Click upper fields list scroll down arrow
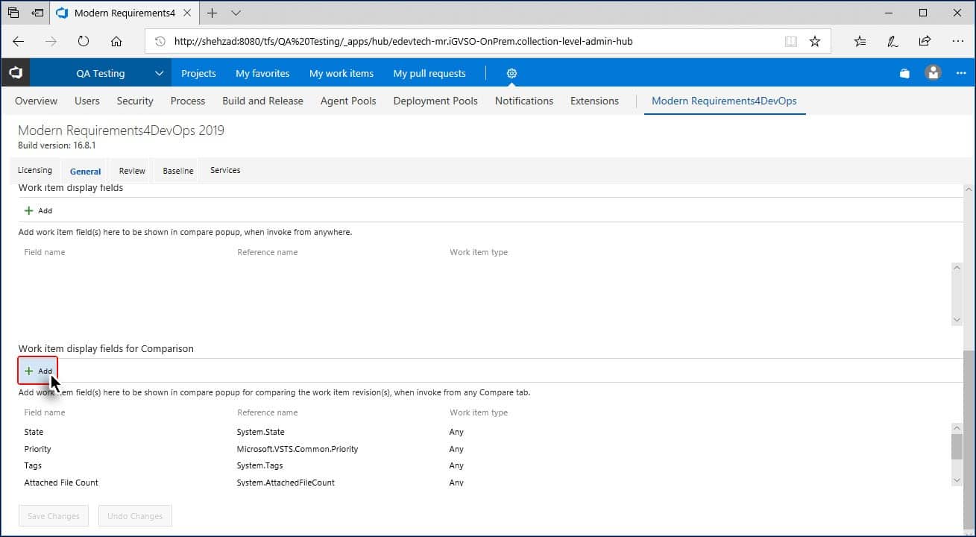This screenshot has width=976, height=537. coord(957,319)
